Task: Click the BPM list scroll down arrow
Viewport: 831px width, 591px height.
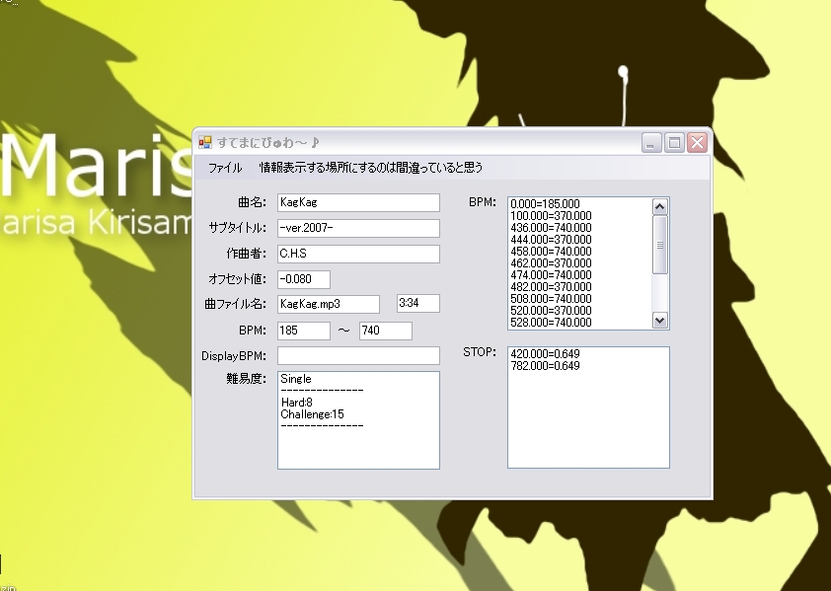Action: click(x=660, y=320)
